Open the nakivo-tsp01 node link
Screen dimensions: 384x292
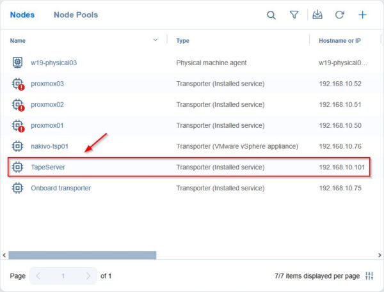click(x=49, y=146)
